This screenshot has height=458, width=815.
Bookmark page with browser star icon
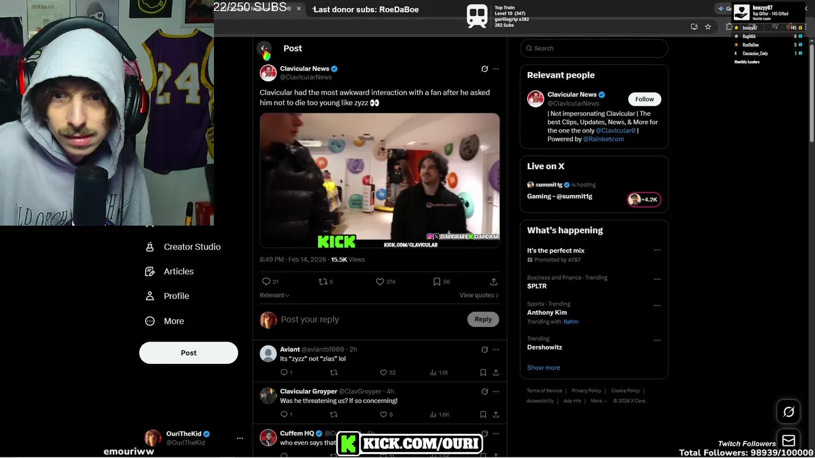(x=708, y=27)
